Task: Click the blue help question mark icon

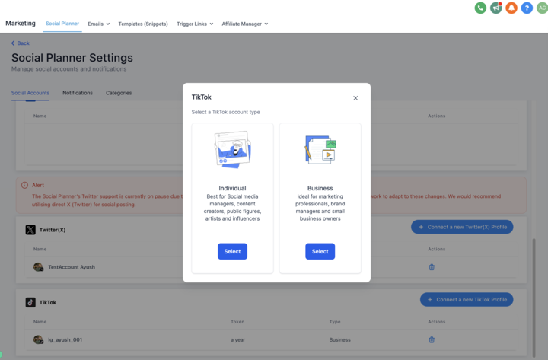Action: click(527, 8)
